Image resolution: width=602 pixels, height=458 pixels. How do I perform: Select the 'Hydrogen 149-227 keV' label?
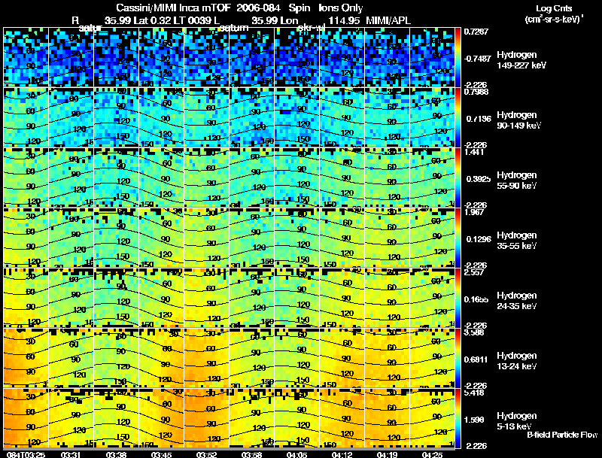(521, 60)
